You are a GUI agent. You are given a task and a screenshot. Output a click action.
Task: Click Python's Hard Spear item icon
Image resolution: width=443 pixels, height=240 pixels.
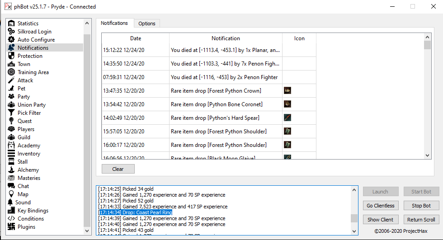click(287, 118)
